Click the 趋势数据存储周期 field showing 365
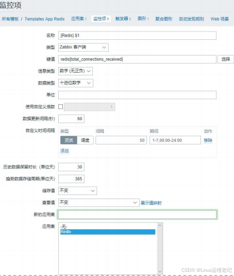Screen dimensions: 234x276 [x=71, y=179]
